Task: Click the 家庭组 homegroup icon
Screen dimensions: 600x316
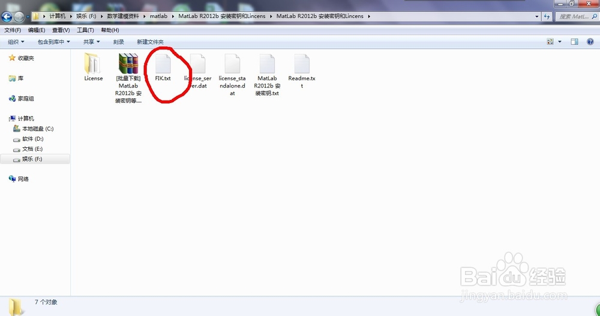Action: point(12,99)
